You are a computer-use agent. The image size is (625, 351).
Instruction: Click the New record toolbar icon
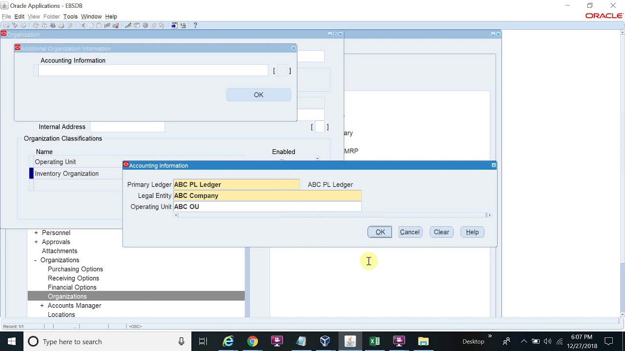click(6, 25)
